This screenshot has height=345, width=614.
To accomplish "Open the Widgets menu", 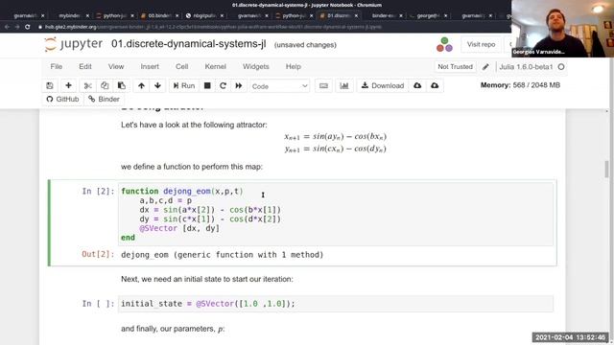I will click(x=256, y=66).
